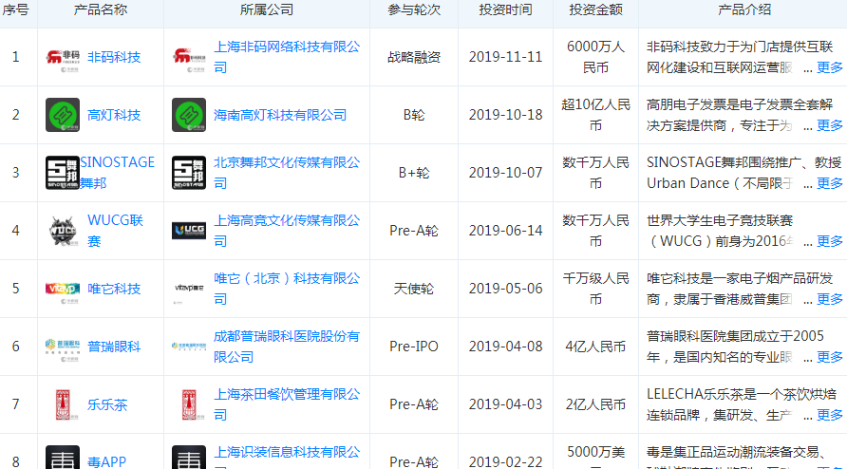This screenshot has height=469, width=847.
Task: Click the 普瑞眼科 product logo
Action: pos(63,348)
